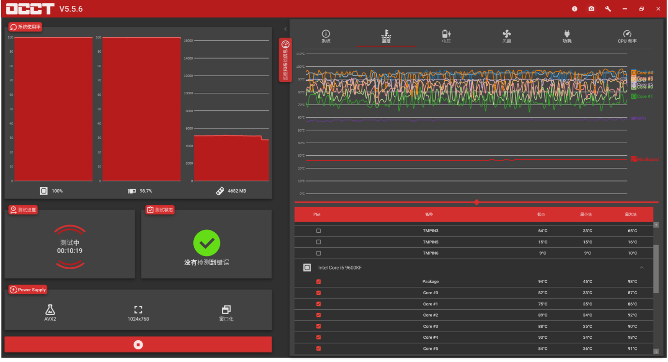Click the Power Supply header icon
Image resolution: width=668 pixels, height=362 pixels.
(13, 289)
